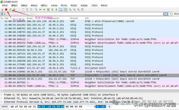Sort by the Info column header
The width and height of the screenshot is (179, 110).
87,18
